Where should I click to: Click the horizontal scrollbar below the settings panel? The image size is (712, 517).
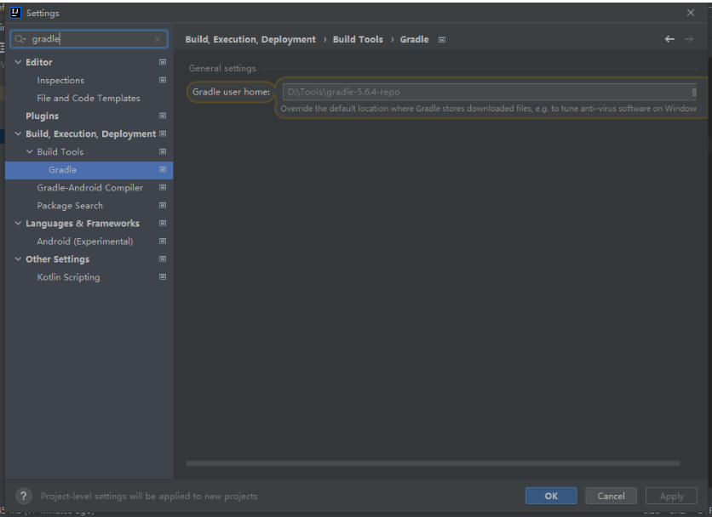433,463
